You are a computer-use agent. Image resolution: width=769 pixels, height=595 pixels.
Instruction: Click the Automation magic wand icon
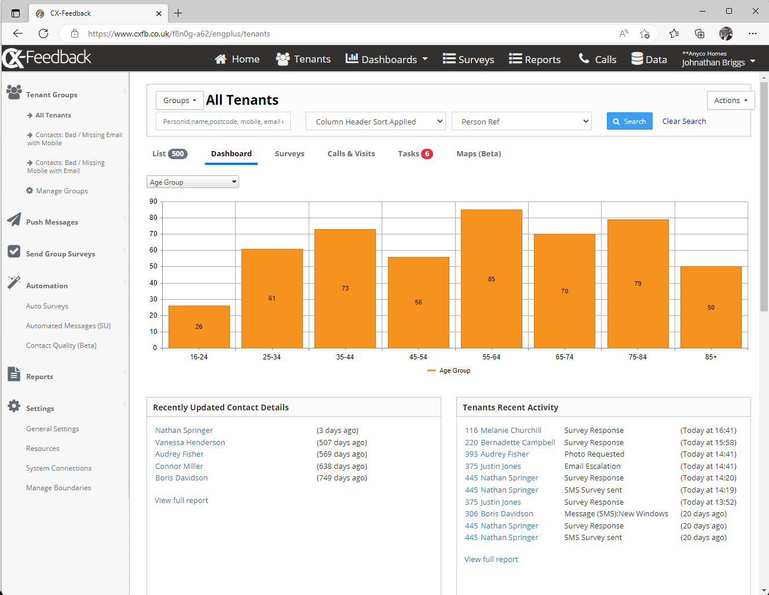click(x=14, y=282)
